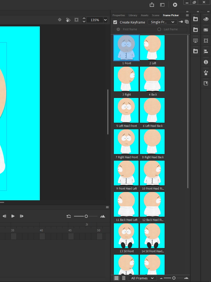Open the Swatches panel icon
The height and width of the screenshot is (282, 211).
pos(206,30)
